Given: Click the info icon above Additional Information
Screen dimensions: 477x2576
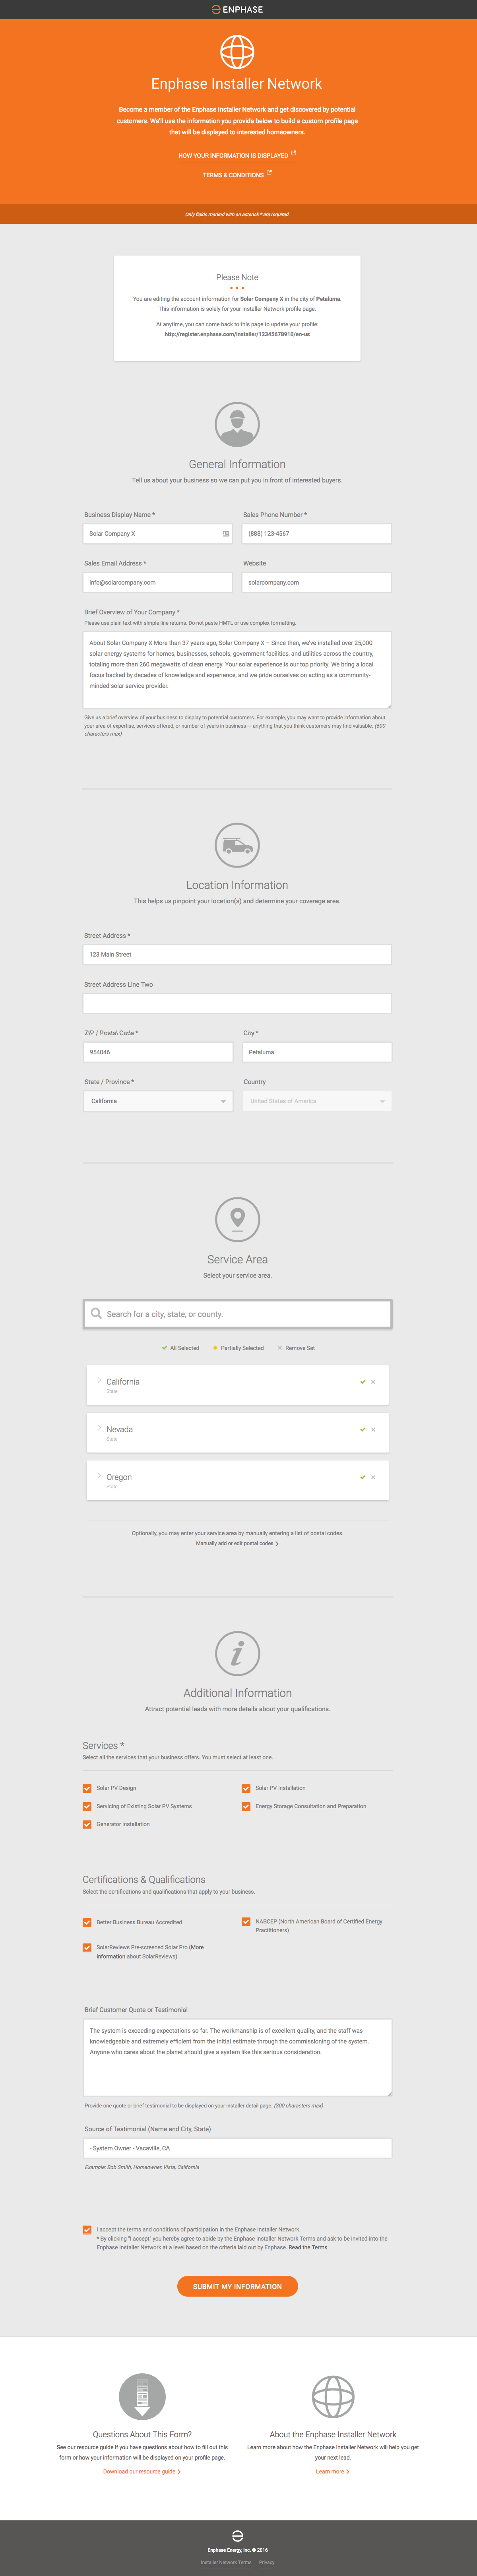Looking at the screenshot, I should point(237,1654).
